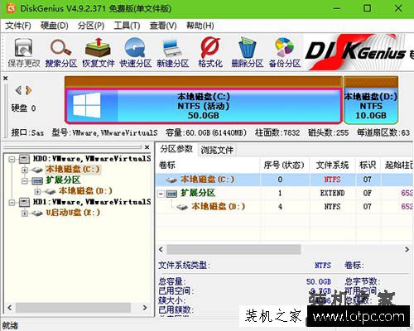Click the DiskGenius app icon in title bar
This screenshot has width=414, height=331.
pos(11,8)
